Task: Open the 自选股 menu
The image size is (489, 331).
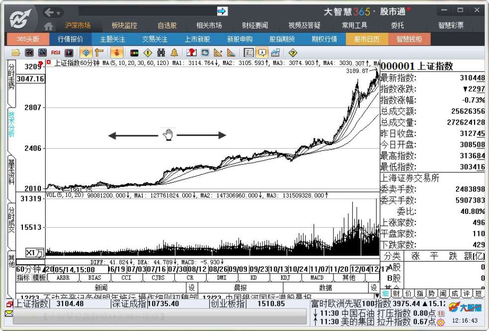Action: coord(167,25)
